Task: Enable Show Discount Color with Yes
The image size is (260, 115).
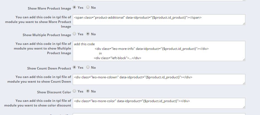Action: (75, 91)
